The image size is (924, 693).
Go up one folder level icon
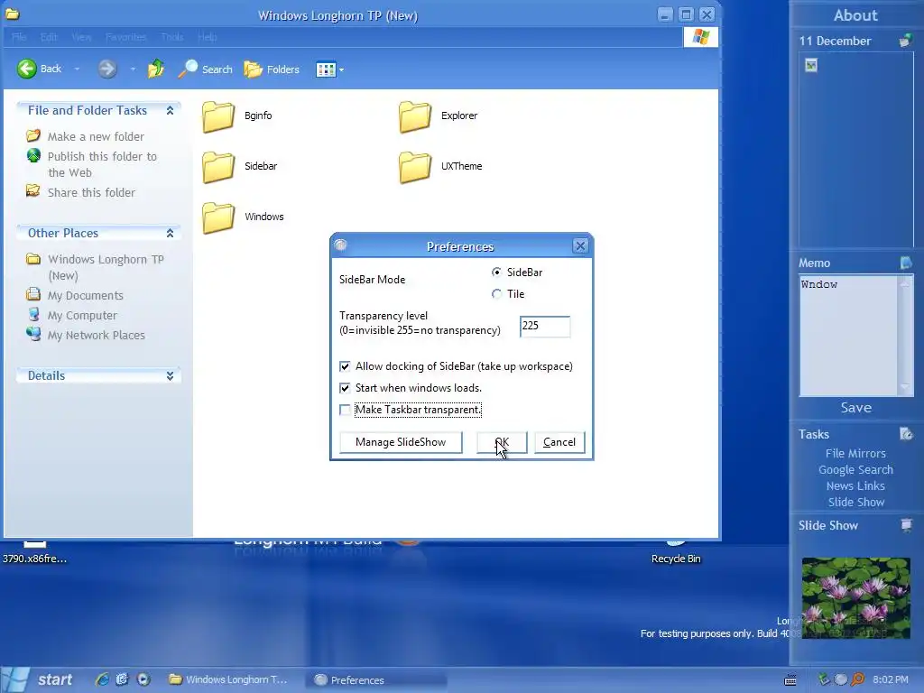(x=155, y=69)
